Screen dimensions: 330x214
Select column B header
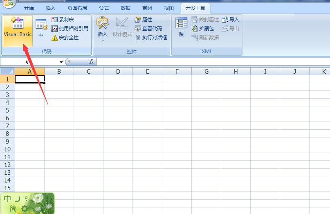pyautogui.click(x=59, y=72)
